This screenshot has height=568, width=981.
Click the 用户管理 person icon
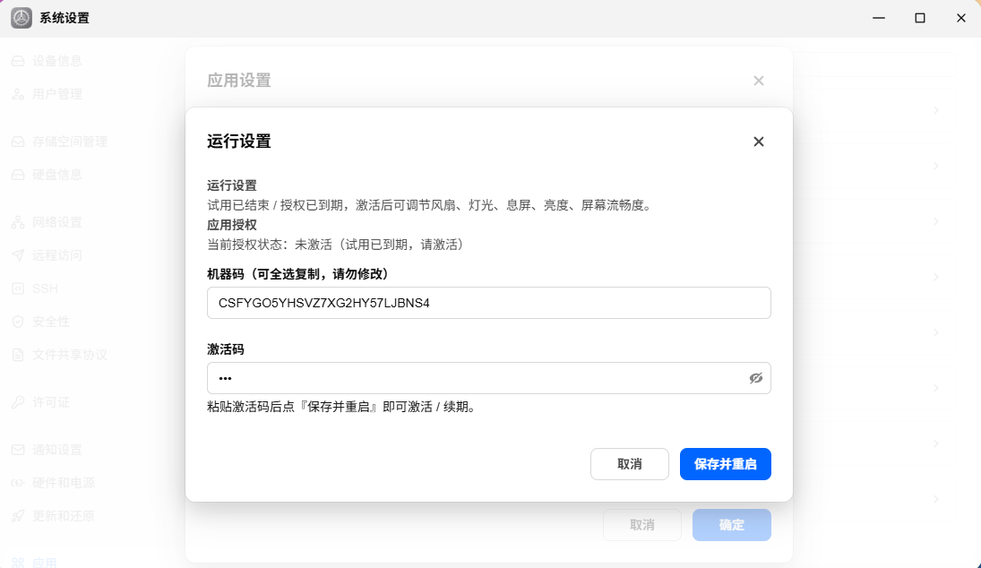[18, 94]
